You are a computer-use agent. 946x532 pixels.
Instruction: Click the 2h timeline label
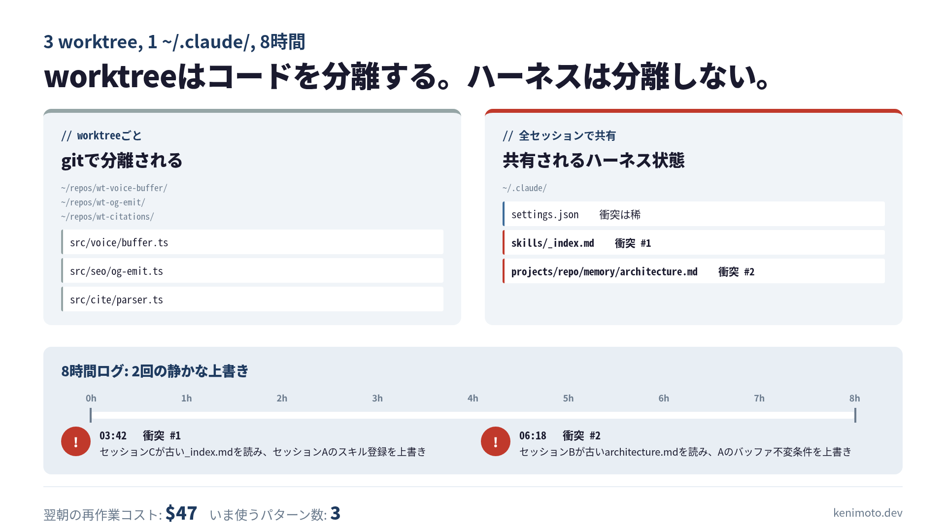tap(282, 398)
